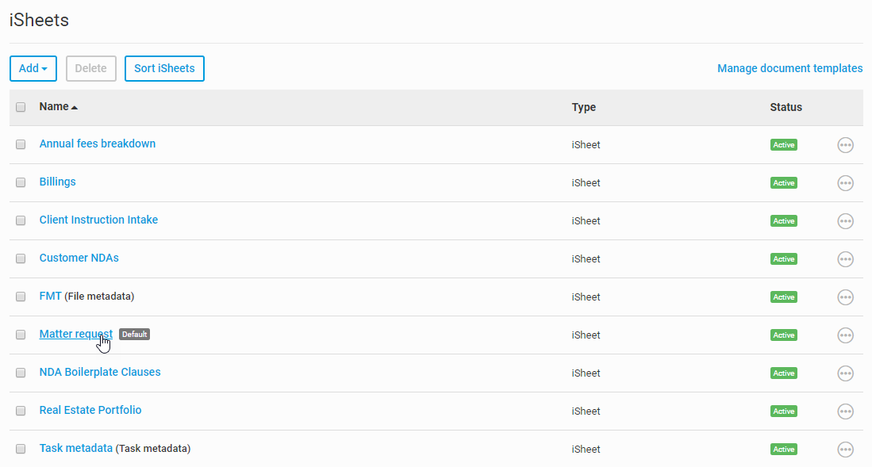Open more actions for Customer NDAs
Image resolution: width=872 pixels, height=467 pixels.
coord(845,259)
